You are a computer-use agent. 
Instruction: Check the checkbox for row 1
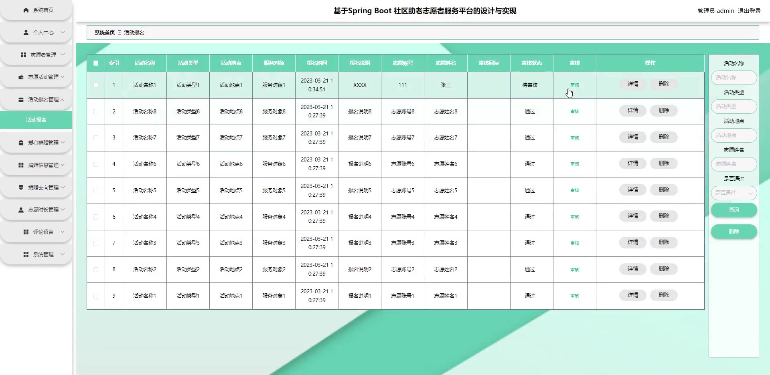(x=96, y=85)
